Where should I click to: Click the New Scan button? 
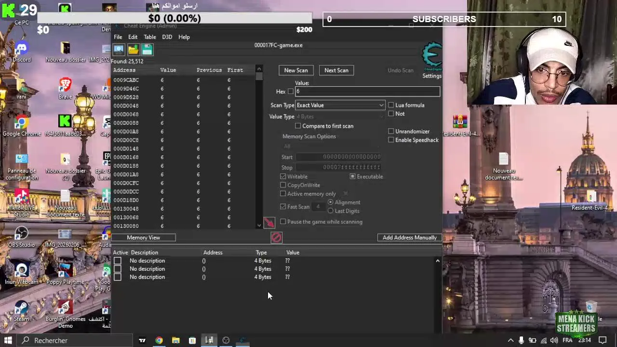pyautogui.click(x=296, y=70)
